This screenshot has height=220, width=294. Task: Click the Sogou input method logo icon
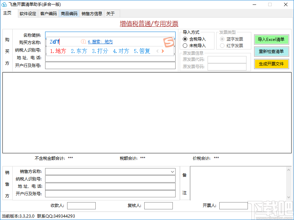tap(169, 42)
